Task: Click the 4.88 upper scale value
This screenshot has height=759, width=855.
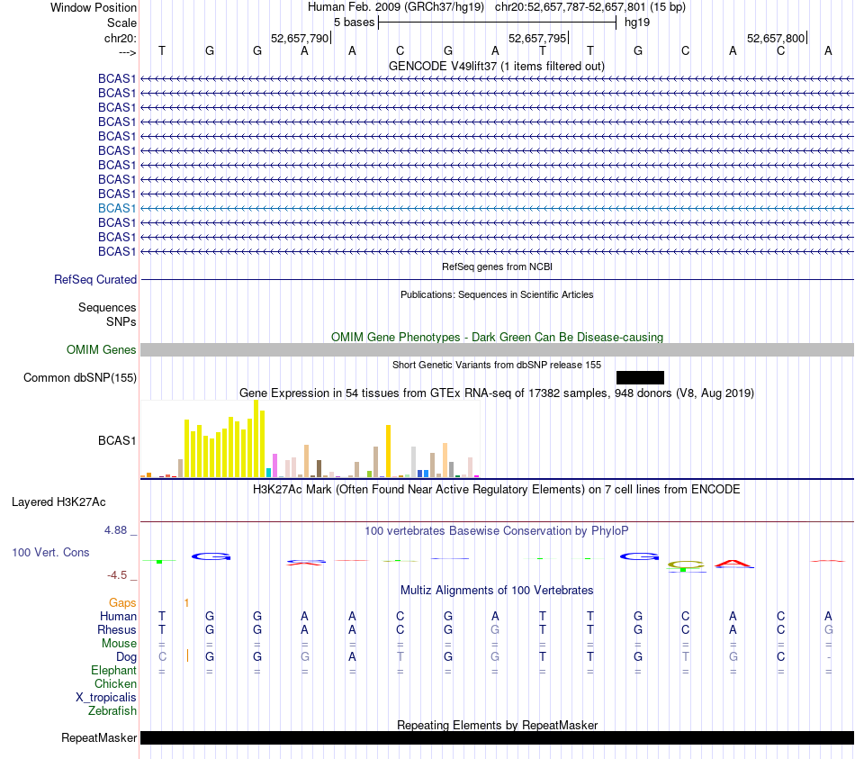Action: (115, 529)
